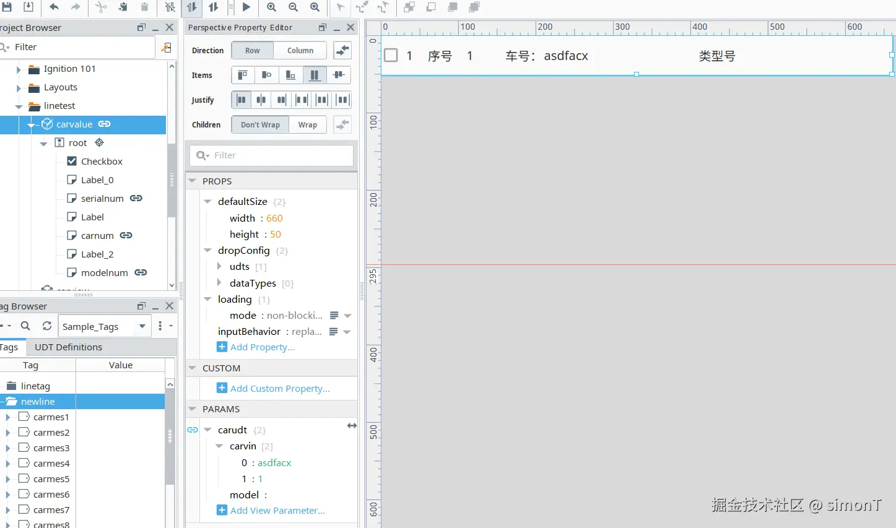This screenshot has width=896, height=528.
Task: Open the Sample_Tags provider dropdown
Action: [x=142, y=326]
